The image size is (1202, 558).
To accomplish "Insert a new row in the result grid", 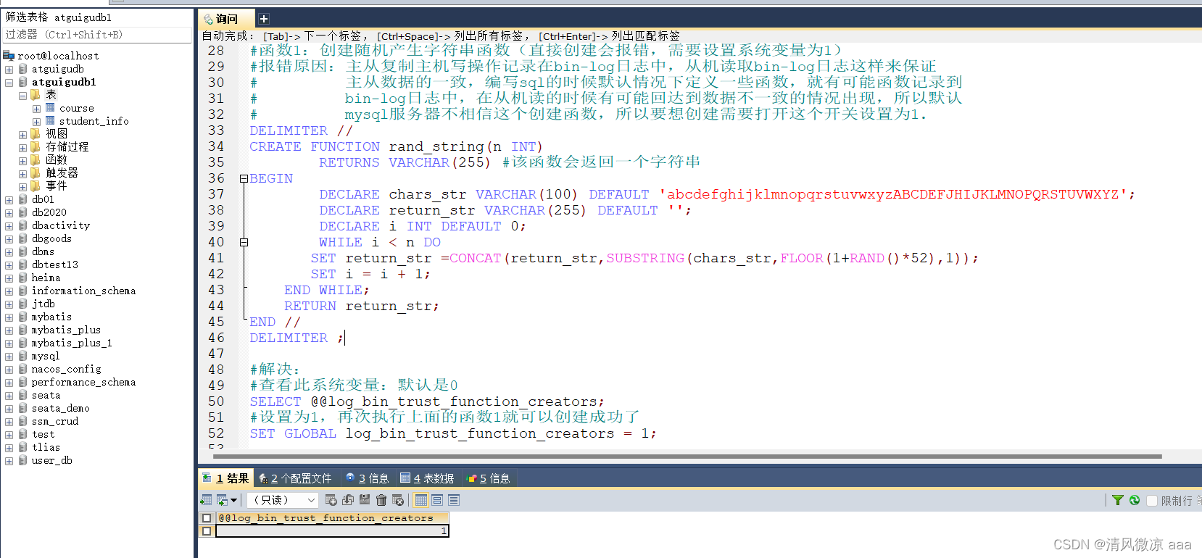I will point(331,500).
